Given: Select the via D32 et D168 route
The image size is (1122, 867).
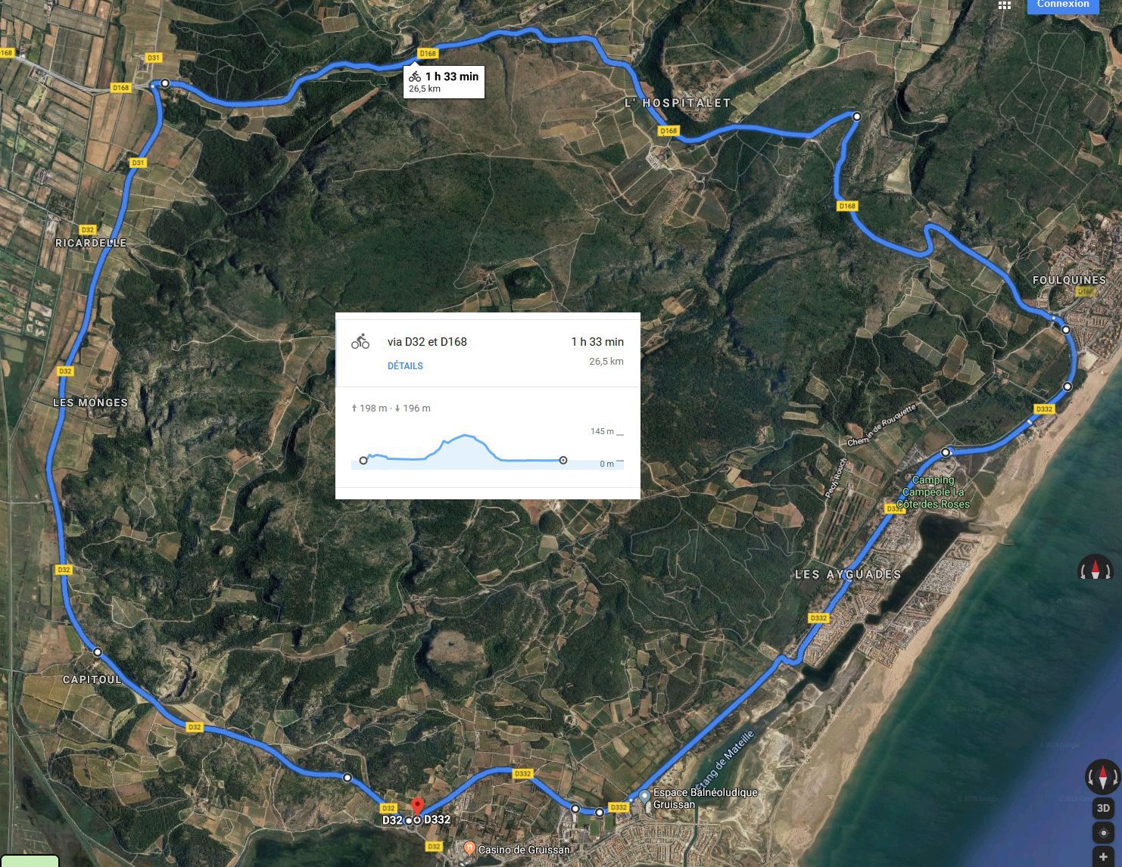Looking at the screenshot, I should tap(488, 350).
